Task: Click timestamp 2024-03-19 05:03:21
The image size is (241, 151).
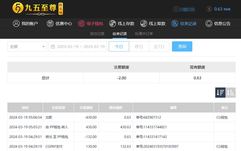Action: click(x=25, y=127)
